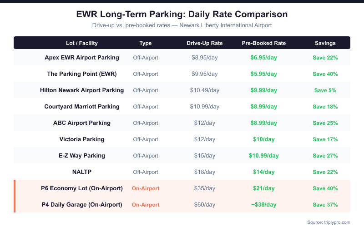Click the $5.95/day pre-booked rate
This screenshot has width=364, height=227.
point(264,74)
